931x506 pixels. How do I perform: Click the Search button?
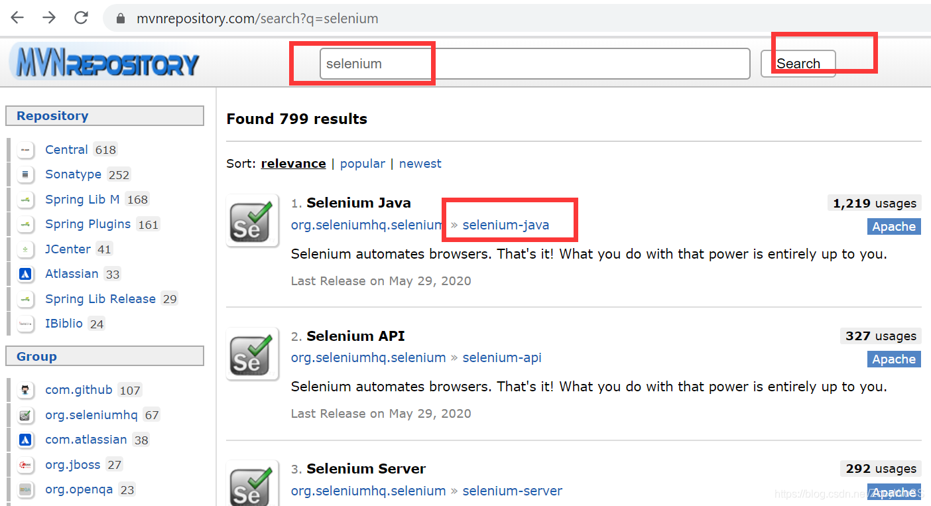(798, 64)
